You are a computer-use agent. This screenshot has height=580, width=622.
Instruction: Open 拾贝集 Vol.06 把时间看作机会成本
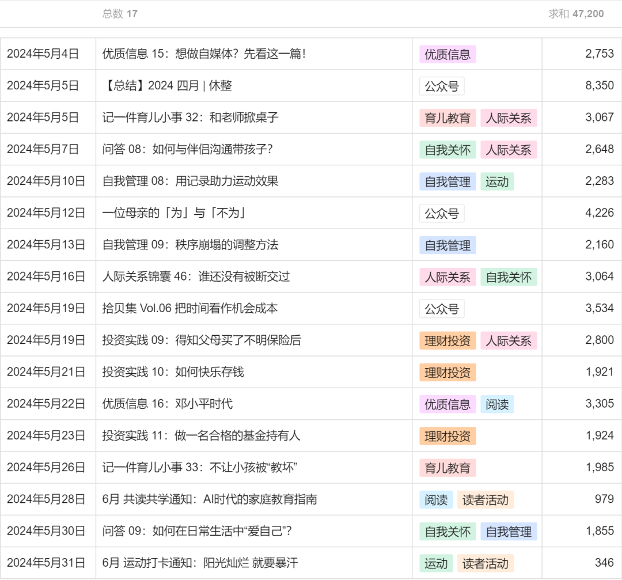coord(190,308)
